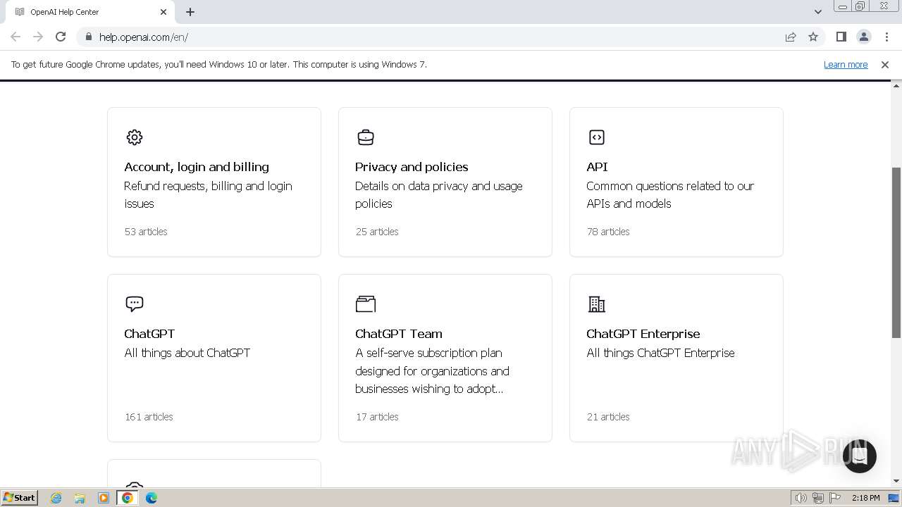Viewport: 902px width, 507px height.
Task: Click the taskbar clock showing 2:18 PM
Action: tap(865, 498)
